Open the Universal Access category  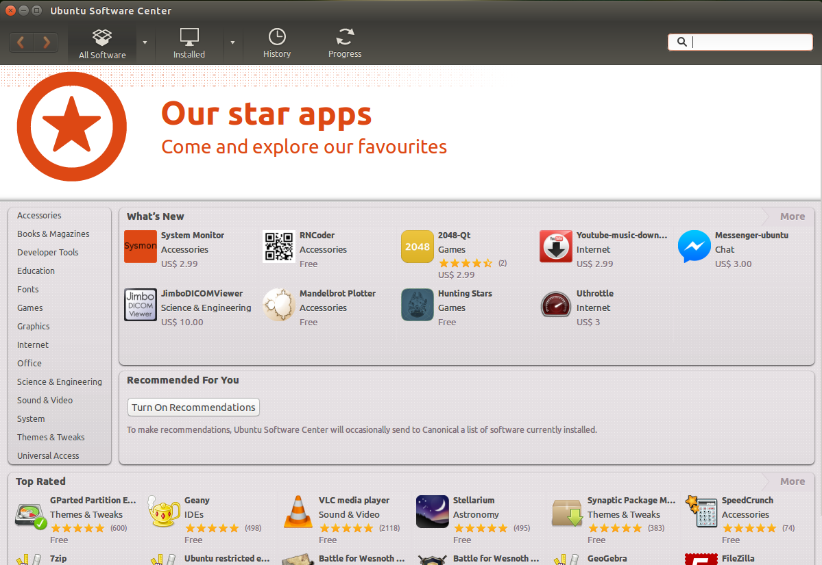point(48,455)
